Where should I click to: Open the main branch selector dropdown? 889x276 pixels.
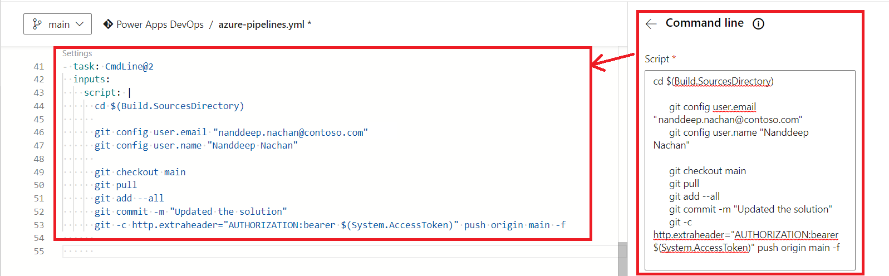point(57,24)
